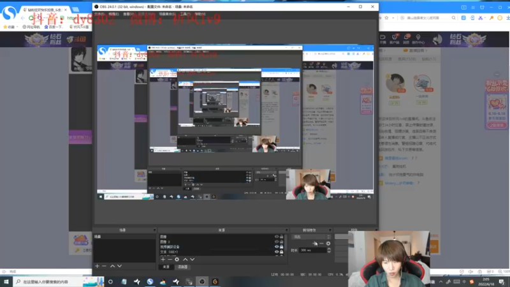Image resolution: width=510 pixels, height=287 pixels.
Task: Toggle the lock on the 图像 2 source
Action: (281, 242)
